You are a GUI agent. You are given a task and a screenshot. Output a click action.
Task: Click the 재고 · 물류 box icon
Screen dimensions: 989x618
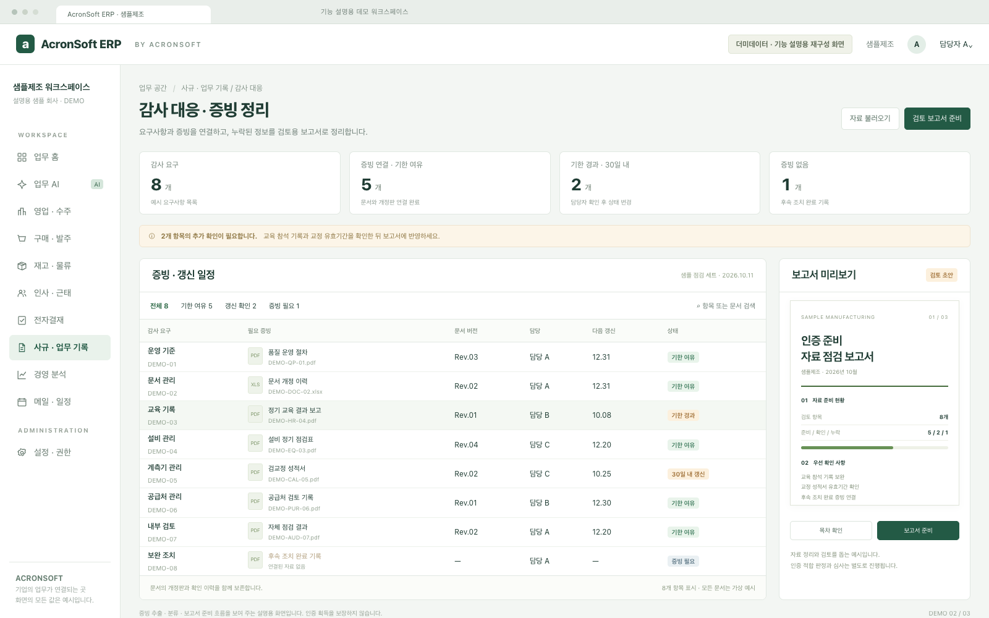pos(22,266)
